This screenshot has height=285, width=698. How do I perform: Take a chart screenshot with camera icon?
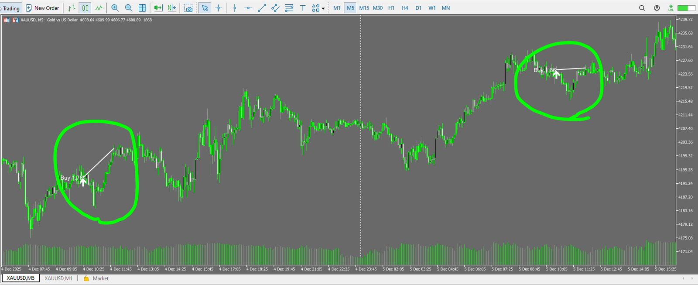(x=188, y=8)
